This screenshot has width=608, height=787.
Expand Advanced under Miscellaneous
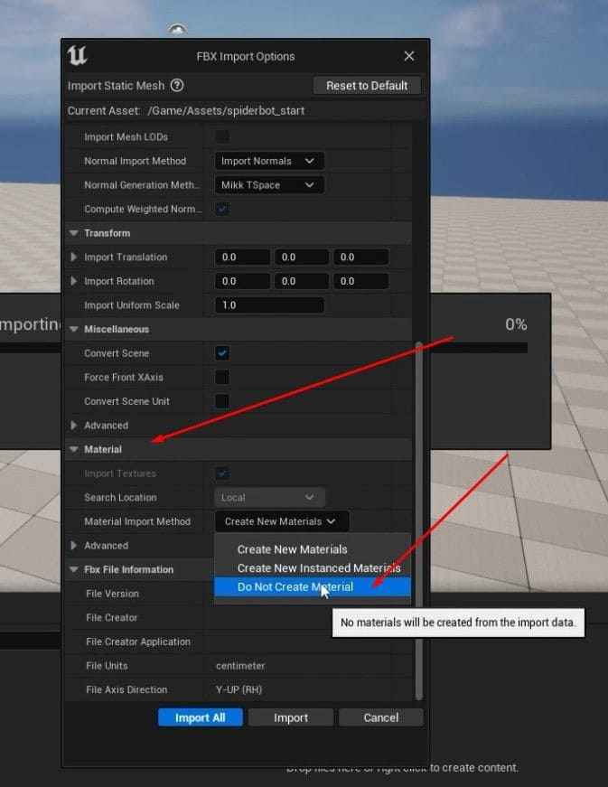[74, 425]
